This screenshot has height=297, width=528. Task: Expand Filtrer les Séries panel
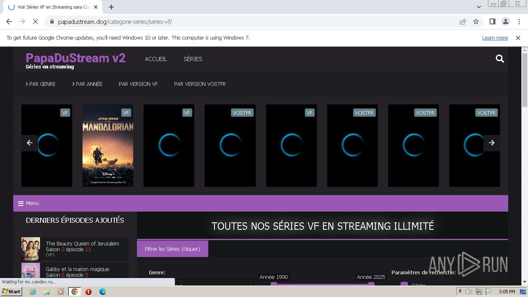coord(172,249)
